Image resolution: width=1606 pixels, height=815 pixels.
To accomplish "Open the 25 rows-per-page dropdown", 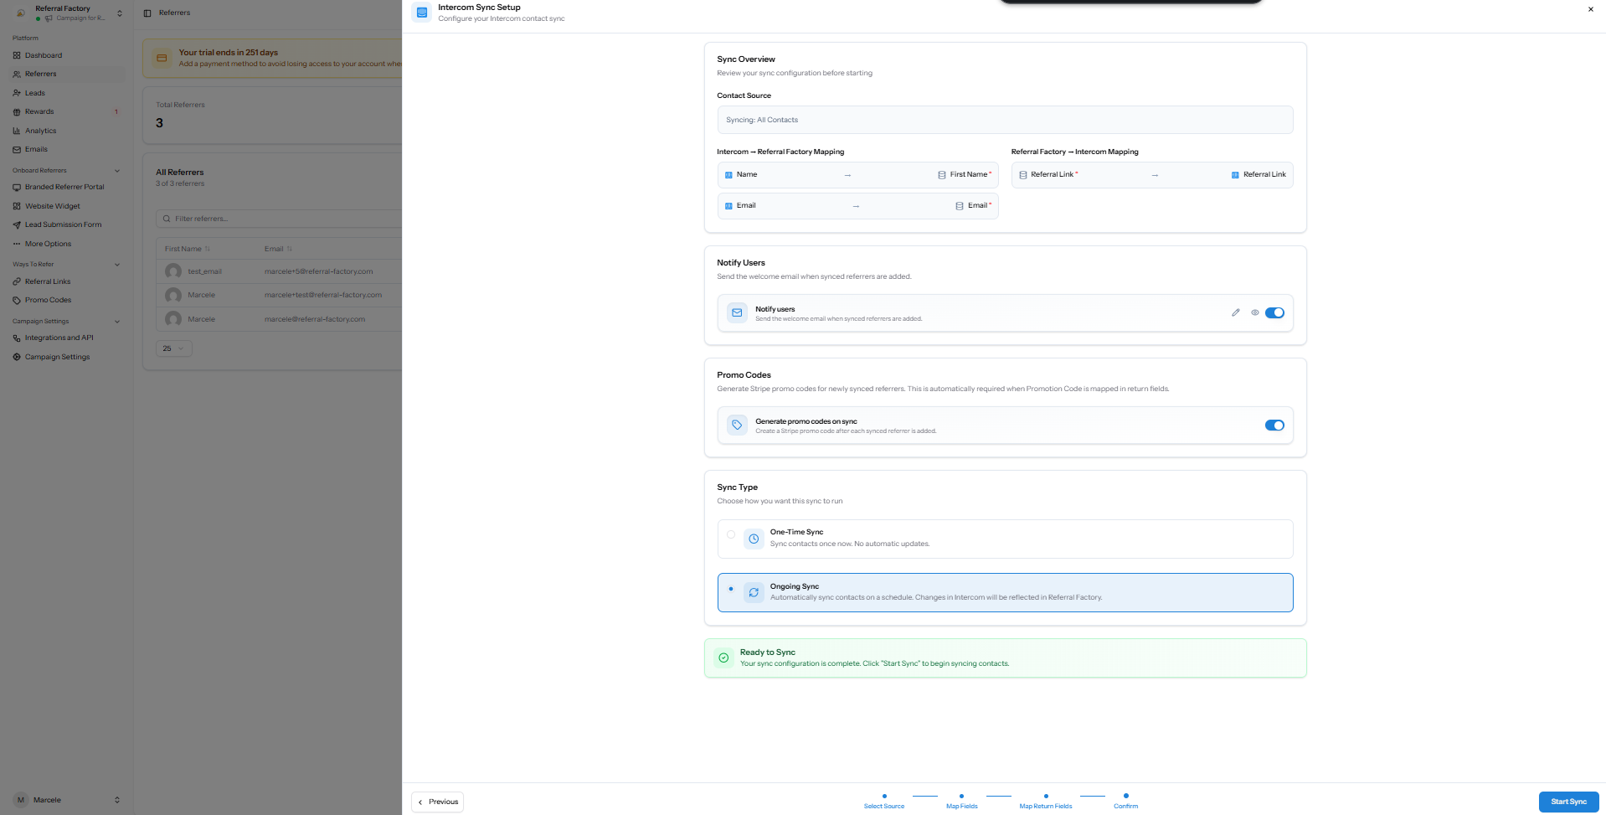I will click(174, 348).
